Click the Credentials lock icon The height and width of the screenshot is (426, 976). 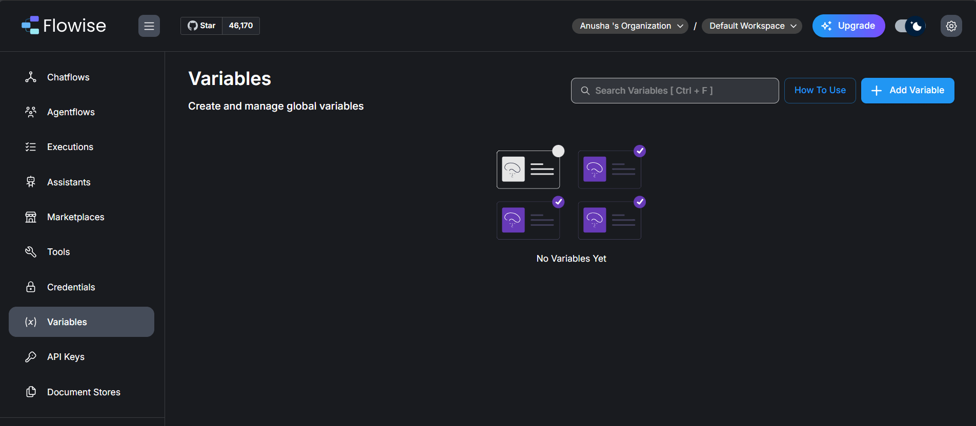click(x=31, y=287)
